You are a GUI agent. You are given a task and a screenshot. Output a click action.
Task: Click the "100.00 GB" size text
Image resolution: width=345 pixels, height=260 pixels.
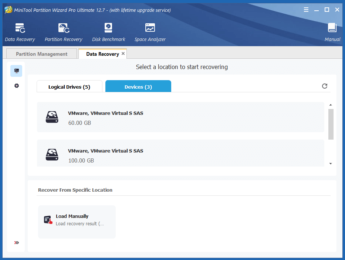(81, 161)
